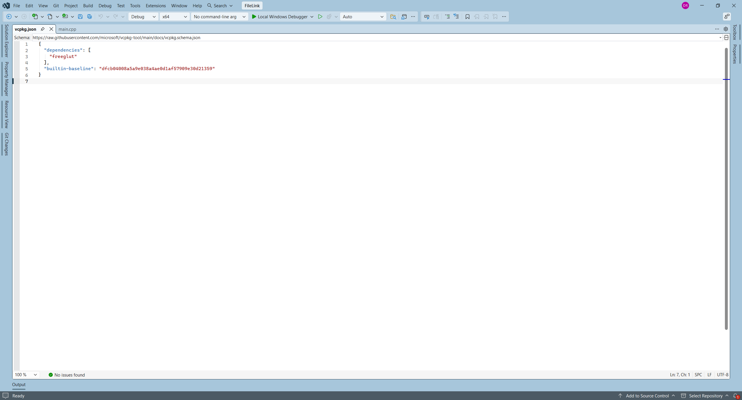The height and width of the screenshot is (400, 742).
Task: Toggle the LF line ending indicator
Action: [x=710, y=375]
